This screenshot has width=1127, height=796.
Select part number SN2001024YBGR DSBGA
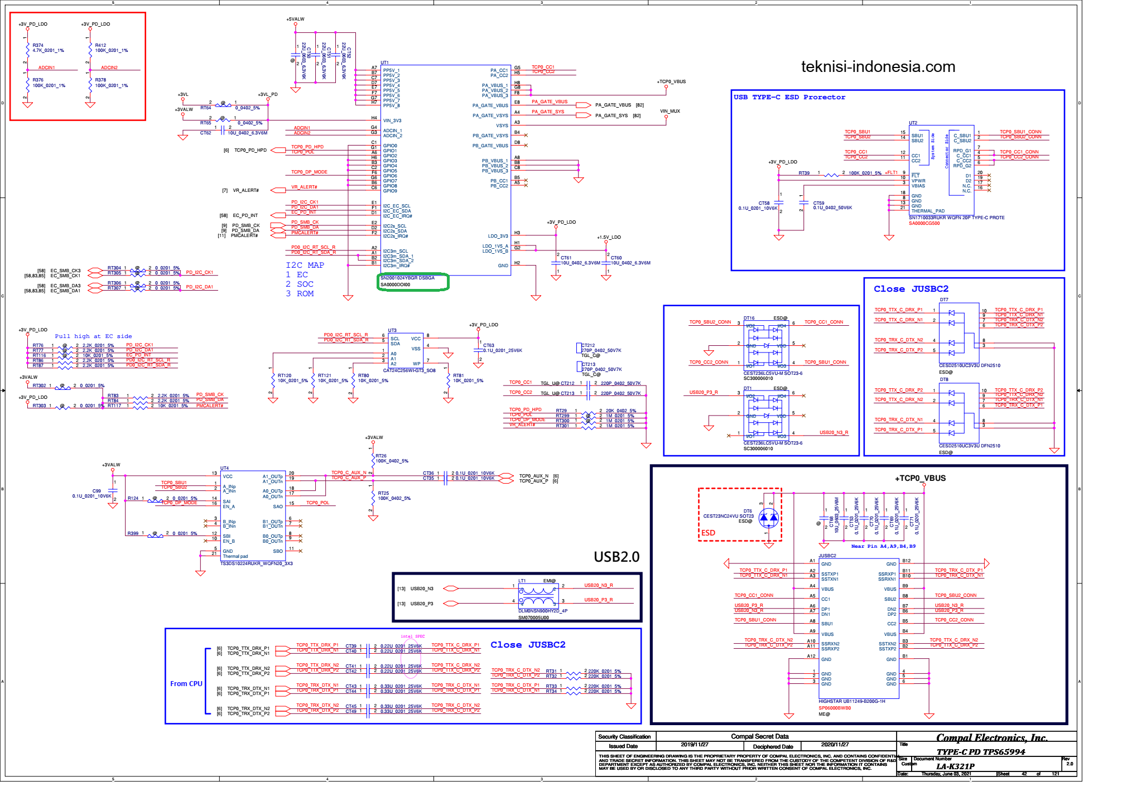tap(407, 278)
